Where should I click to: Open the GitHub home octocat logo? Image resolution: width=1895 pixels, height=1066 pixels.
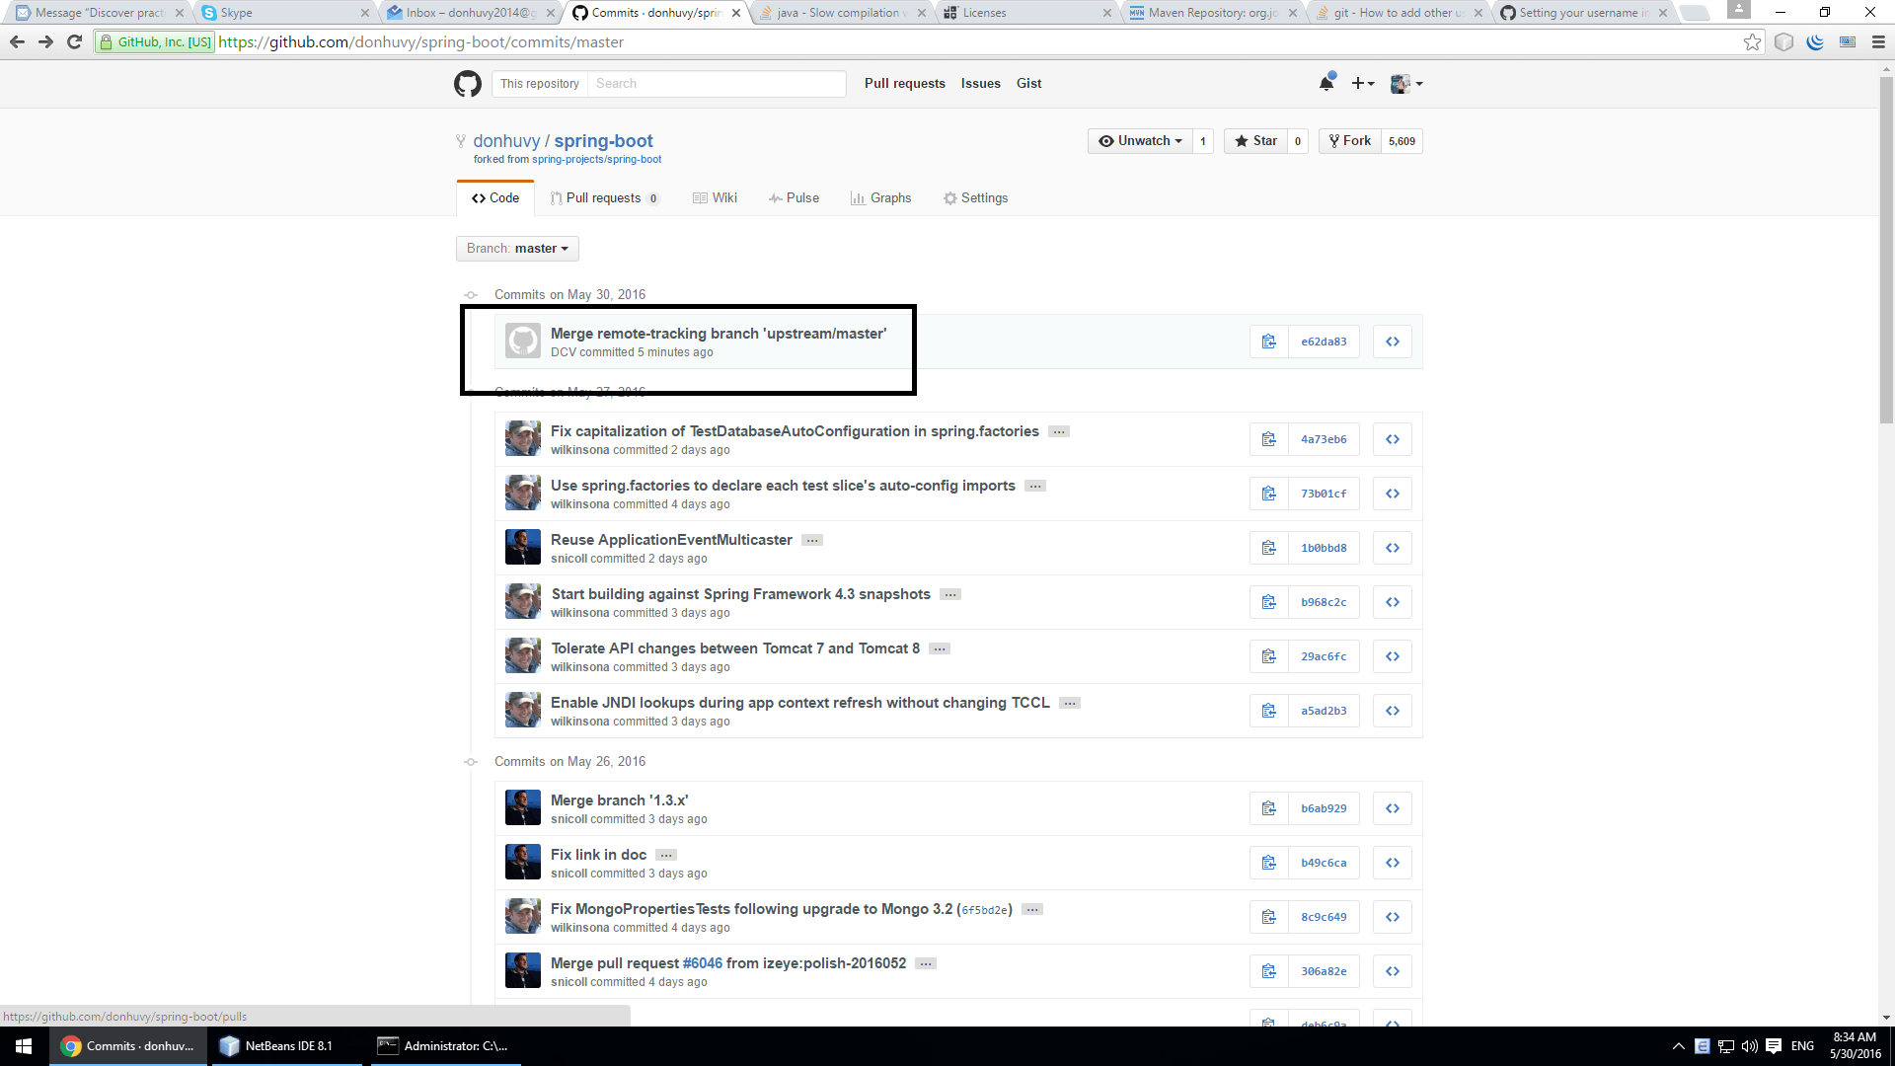[x=468, y=84]
